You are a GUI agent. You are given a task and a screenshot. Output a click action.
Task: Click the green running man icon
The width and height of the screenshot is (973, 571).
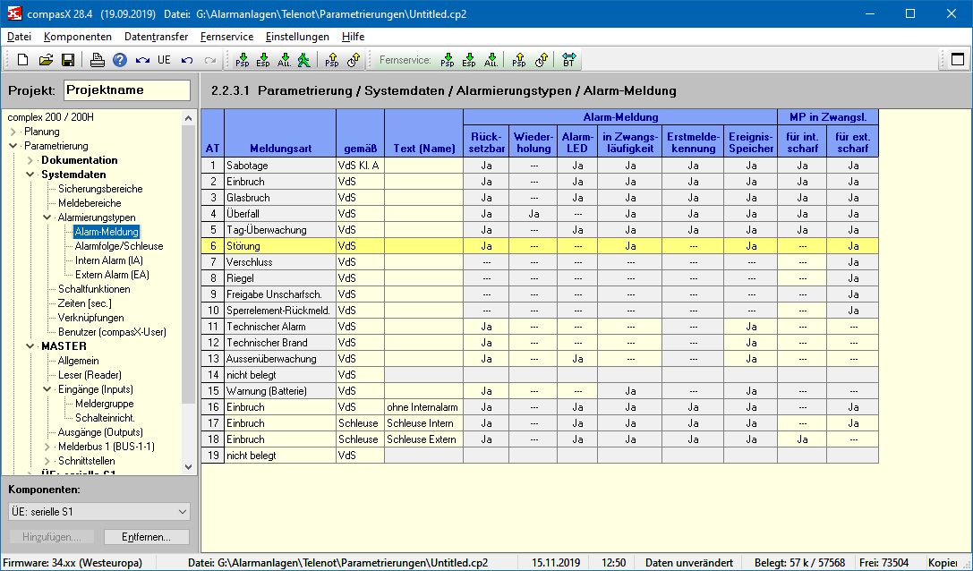tap(304, 60)
